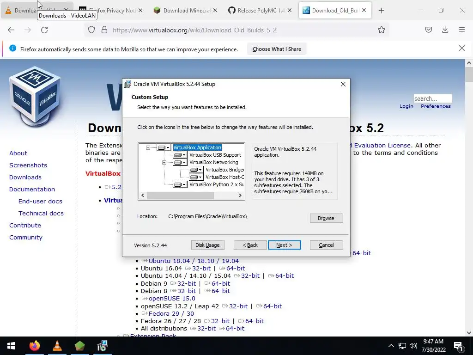
Task: Reload the current page
Action: pyautogui.click(x=44, y=30)
